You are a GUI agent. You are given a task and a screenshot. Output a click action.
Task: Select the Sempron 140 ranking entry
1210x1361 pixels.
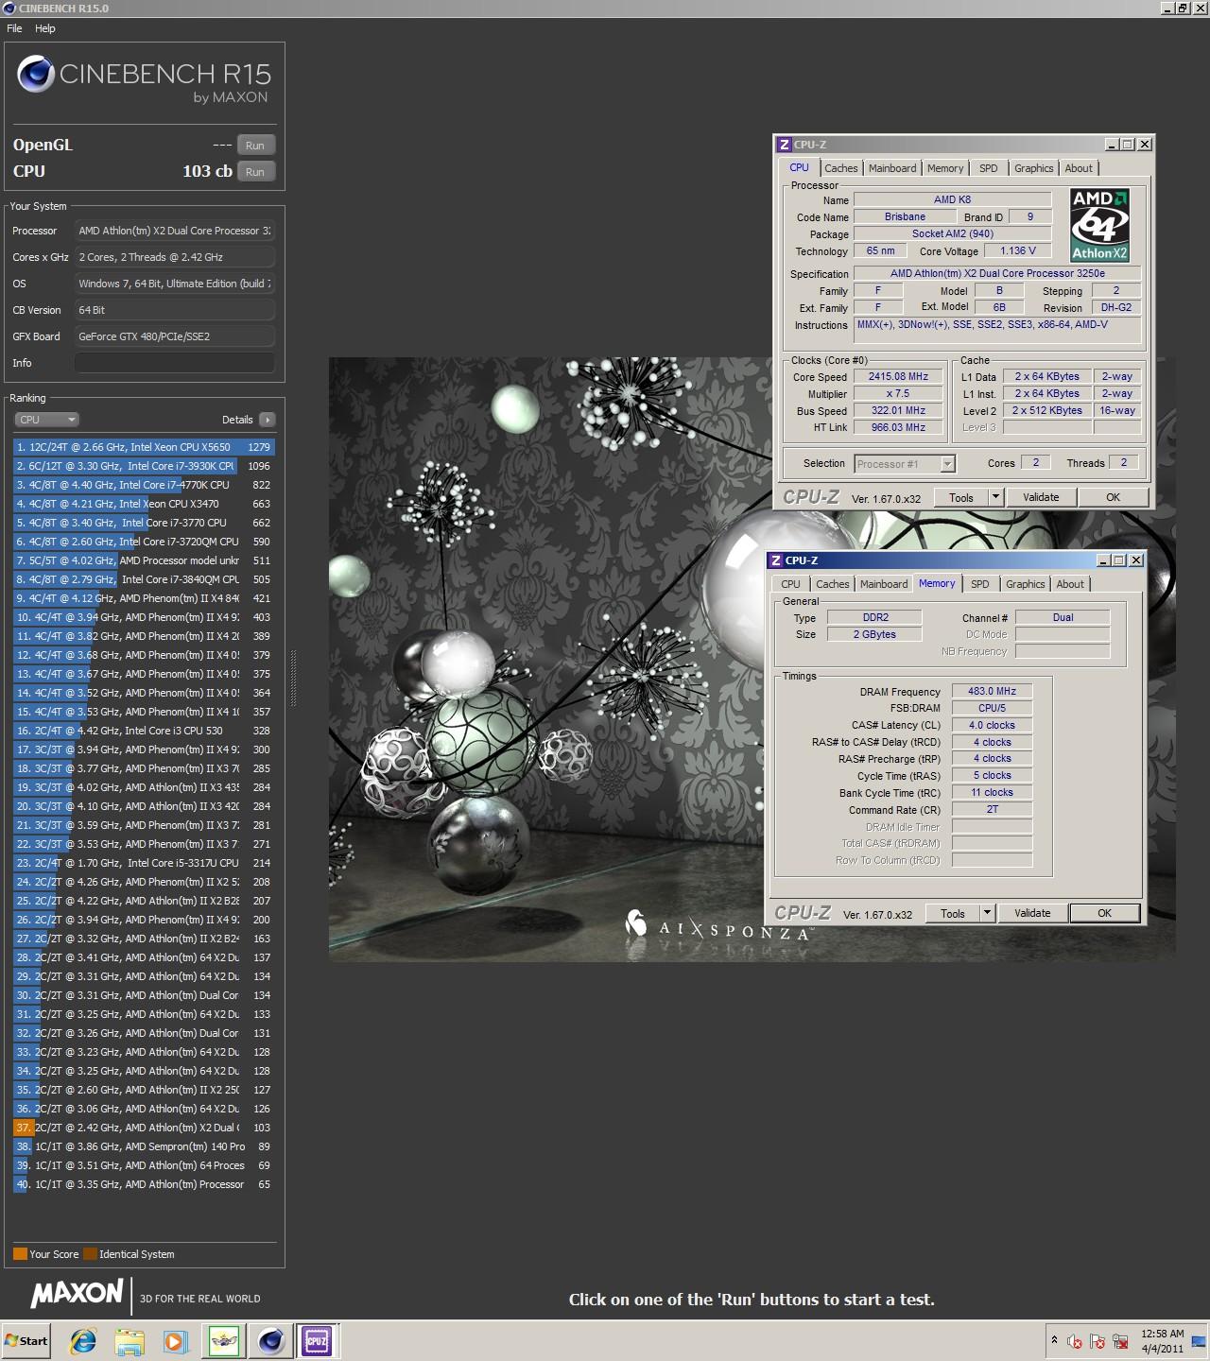click(x=144, y=1146)
